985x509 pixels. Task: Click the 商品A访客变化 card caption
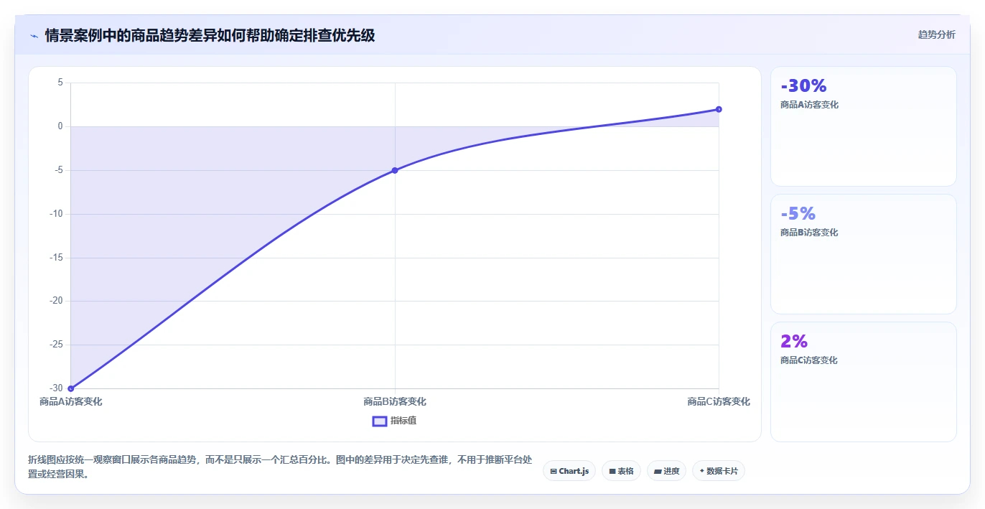pyautogui.click(x=809, y=105)
